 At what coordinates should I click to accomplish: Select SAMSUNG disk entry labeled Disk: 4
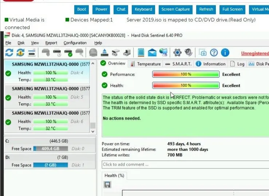47,72
